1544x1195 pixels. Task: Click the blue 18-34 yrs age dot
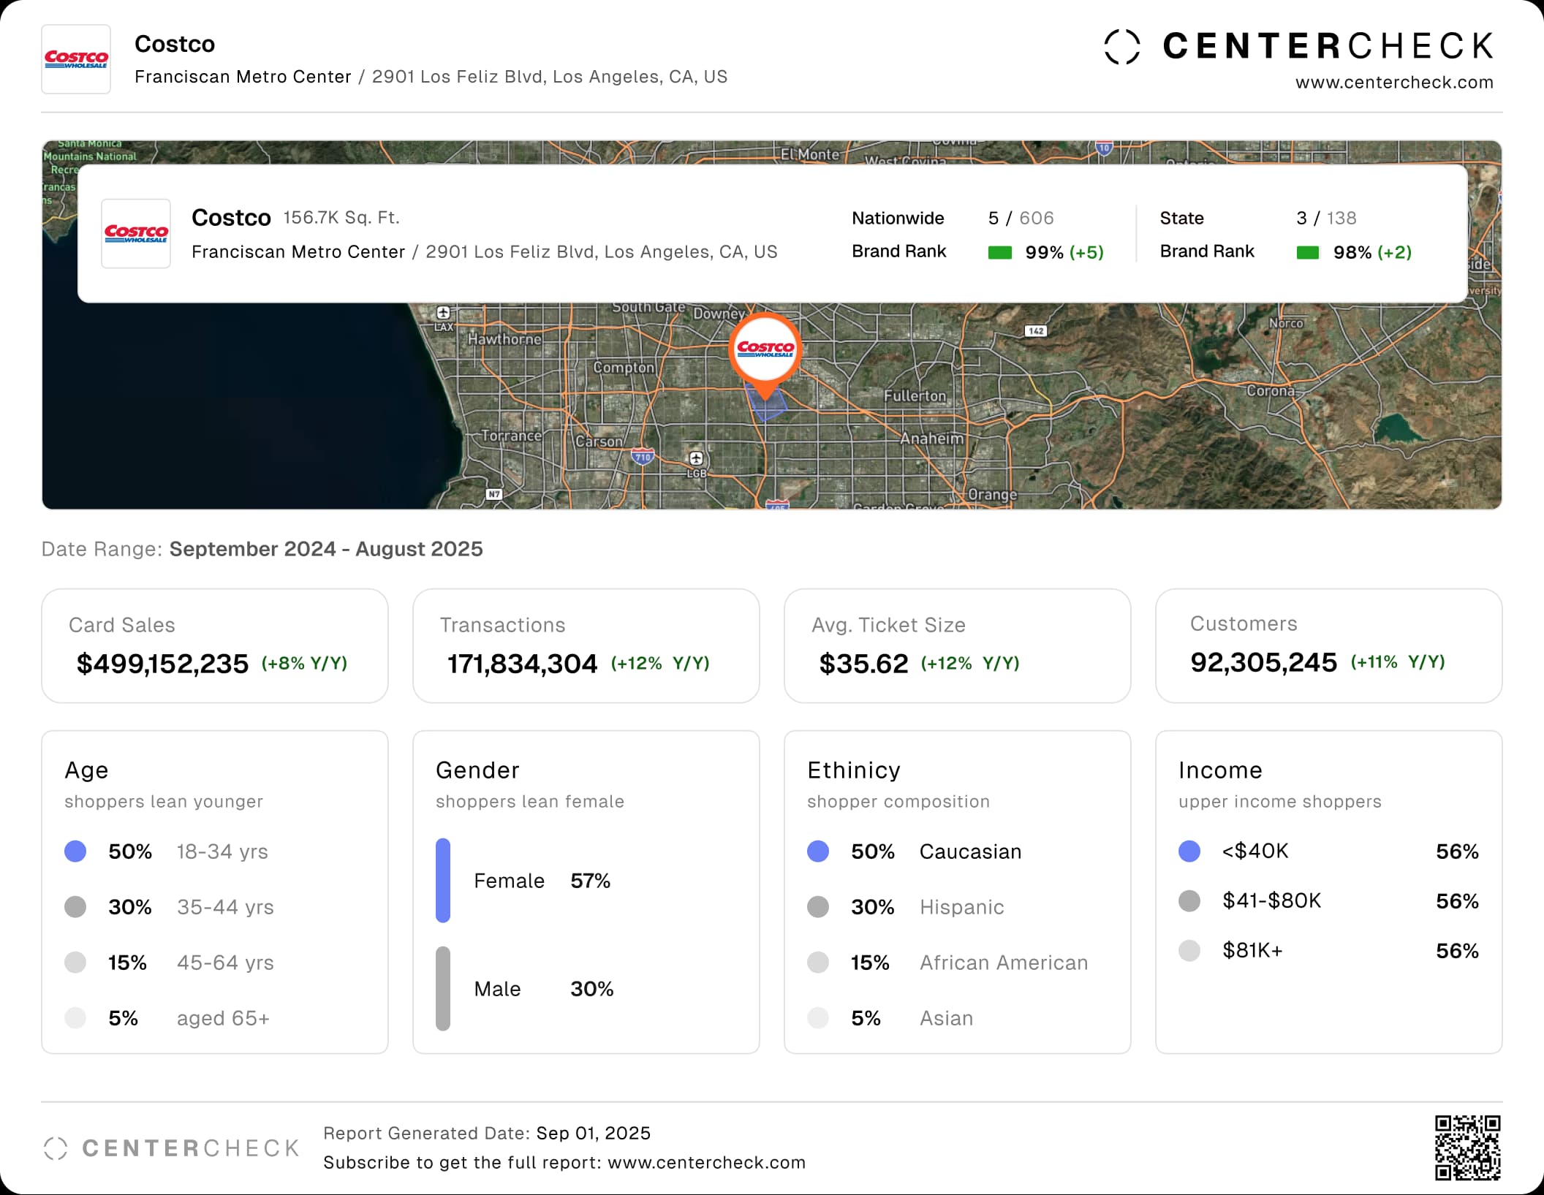[x=75, y=851]
